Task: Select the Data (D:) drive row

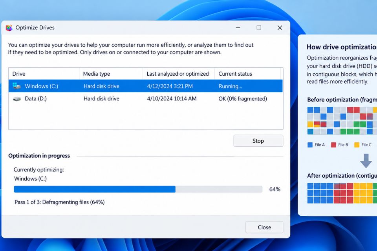Action: tap(145, 99)
